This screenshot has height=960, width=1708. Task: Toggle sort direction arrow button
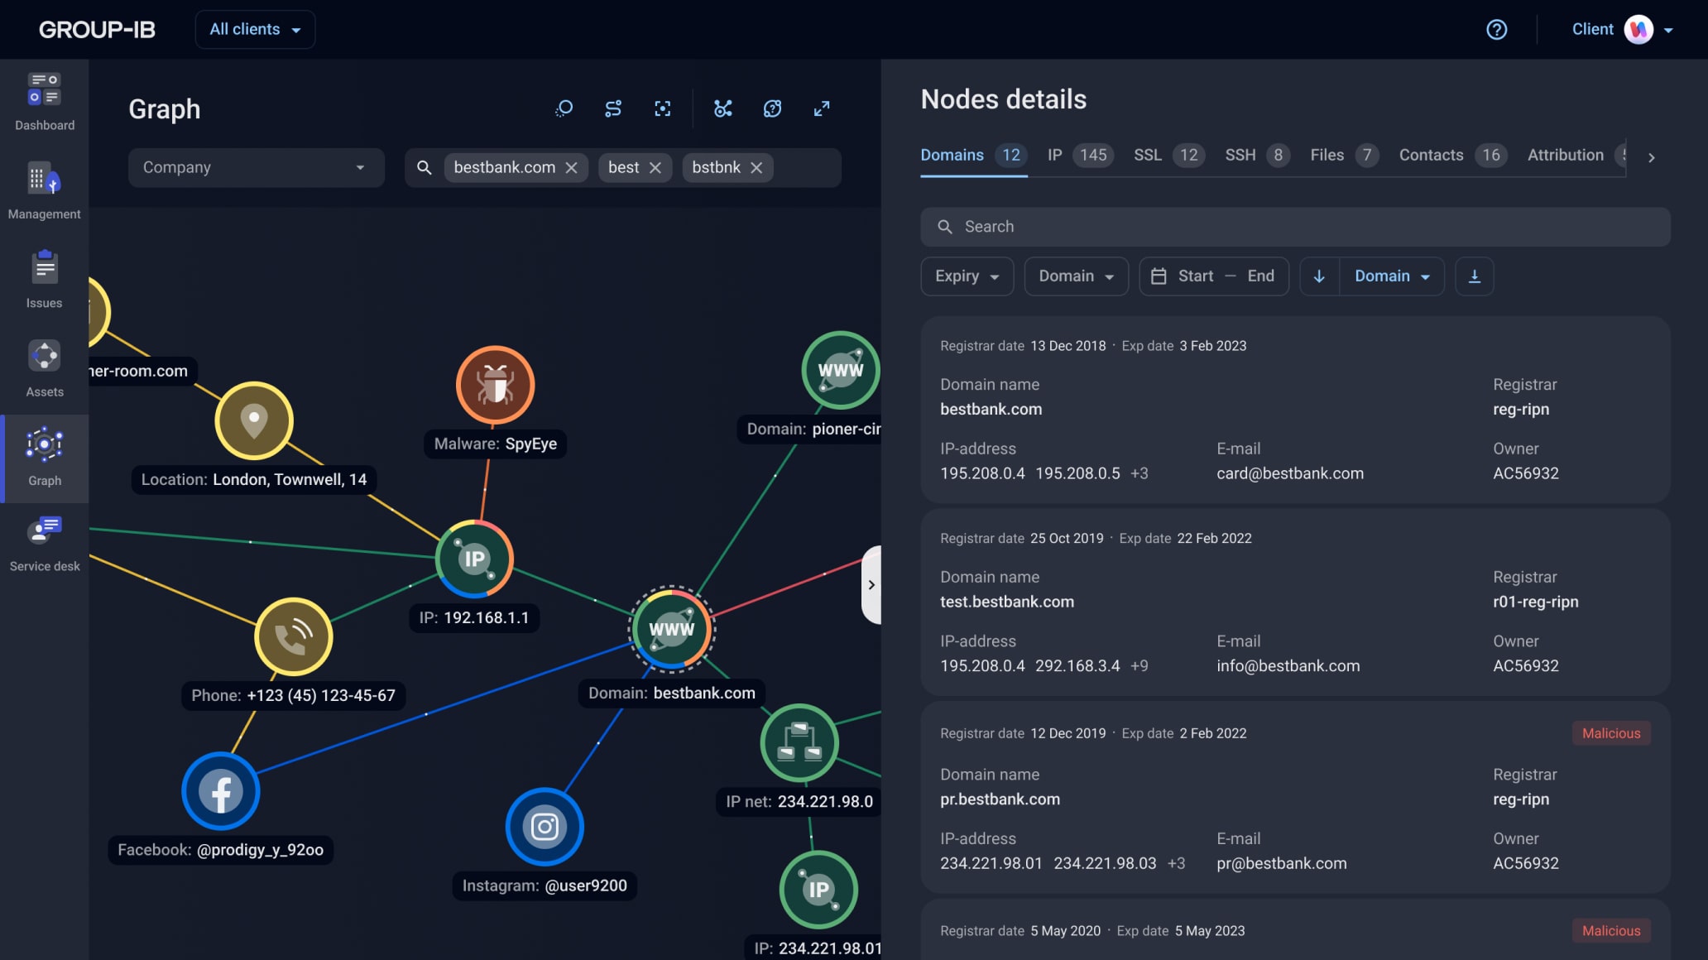(x=1319, y=276)
